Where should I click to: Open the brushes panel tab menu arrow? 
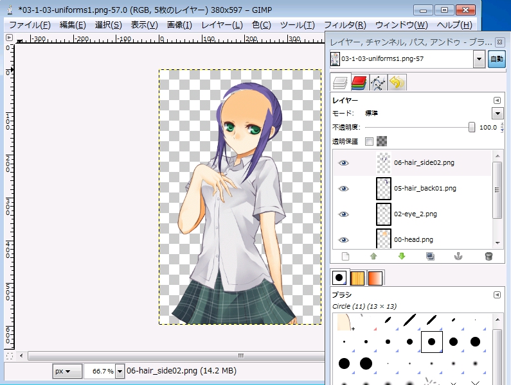497,295
